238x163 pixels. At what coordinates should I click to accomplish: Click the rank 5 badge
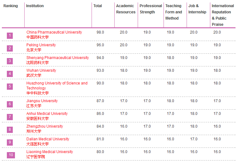[x=10, y=86]
